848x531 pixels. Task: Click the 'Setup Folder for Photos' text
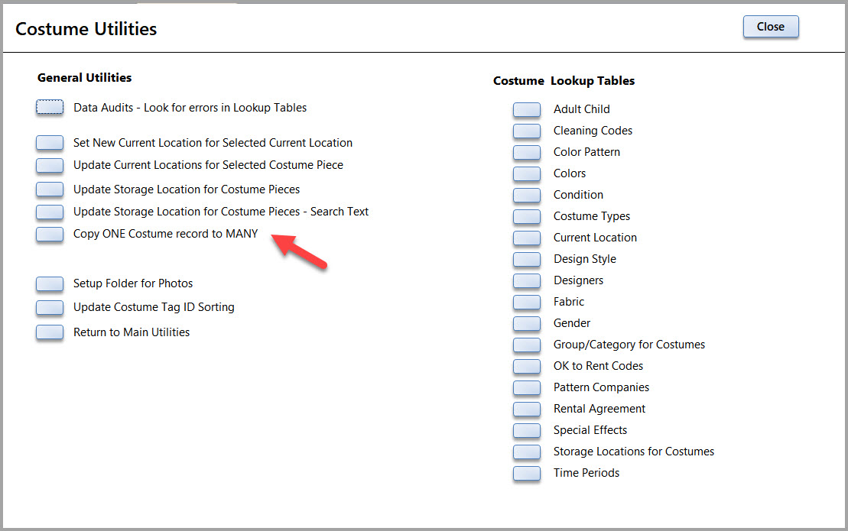133,283
